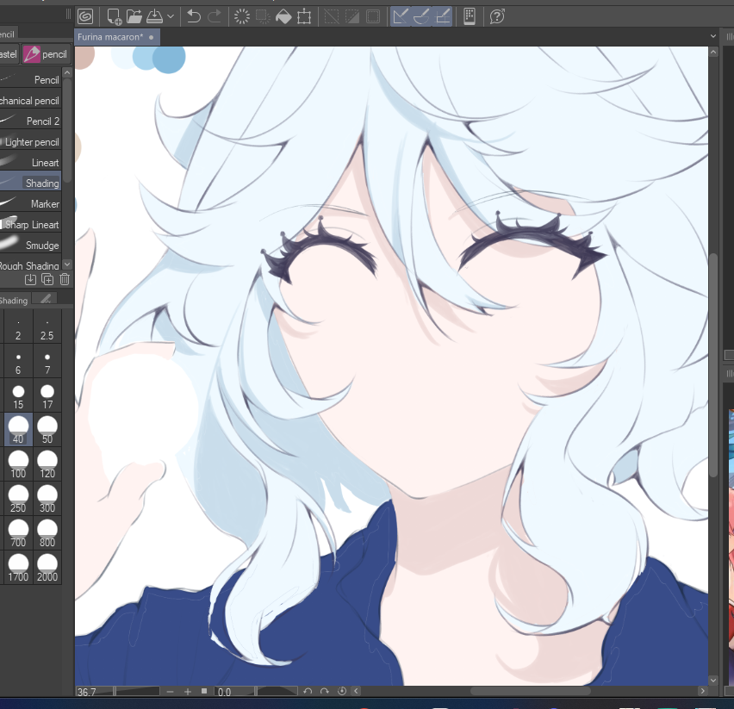Viewport: 734px width, 709px height.
Task: Zoom out with the minus button
Action: [170, 692]
